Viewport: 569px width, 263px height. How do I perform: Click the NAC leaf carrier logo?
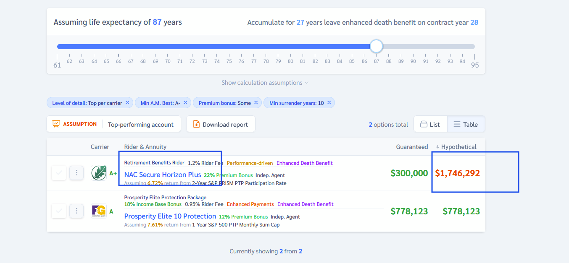[99, 173]
